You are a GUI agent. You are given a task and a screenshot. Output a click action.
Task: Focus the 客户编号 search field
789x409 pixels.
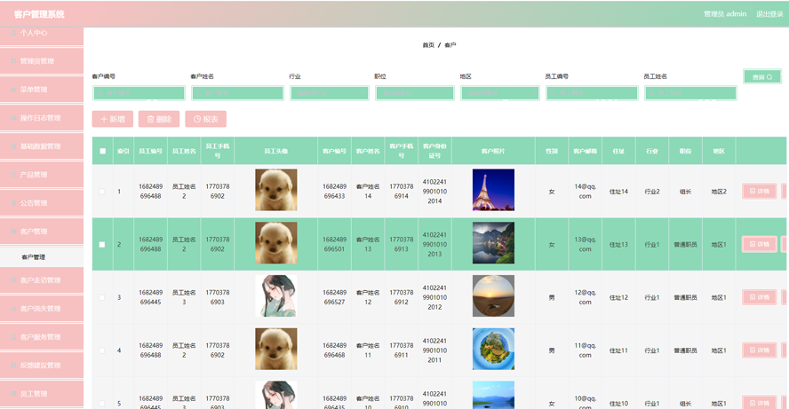point(139,93)
